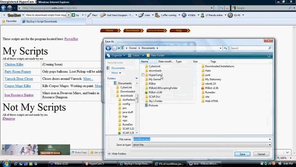The width and height of the screenshot is (296, 167).
Task: Open the iDungeon script link
Action: [9, 119]
